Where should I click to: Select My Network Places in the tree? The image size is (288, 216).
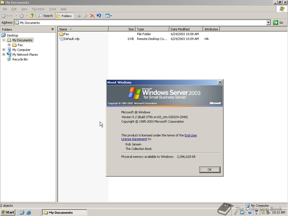point(25,55)
